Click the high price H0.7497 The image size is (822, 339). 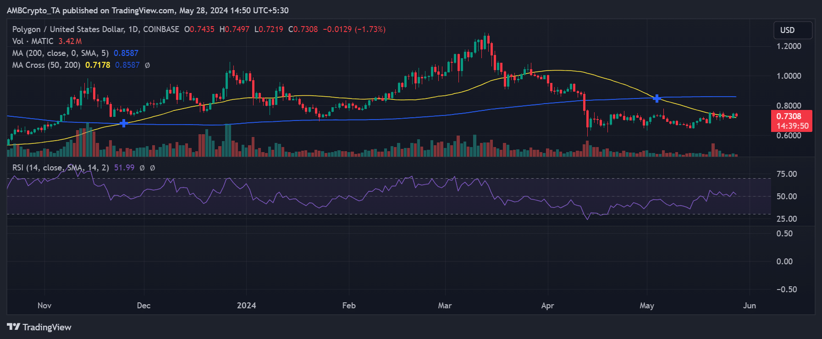pyautogui.click(x=234, y=29)
